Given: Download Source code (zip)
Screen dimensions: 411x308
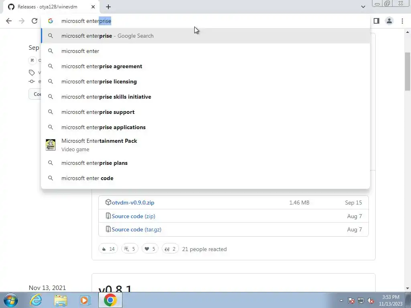Looking at the screenshot, I should [133, 216].
